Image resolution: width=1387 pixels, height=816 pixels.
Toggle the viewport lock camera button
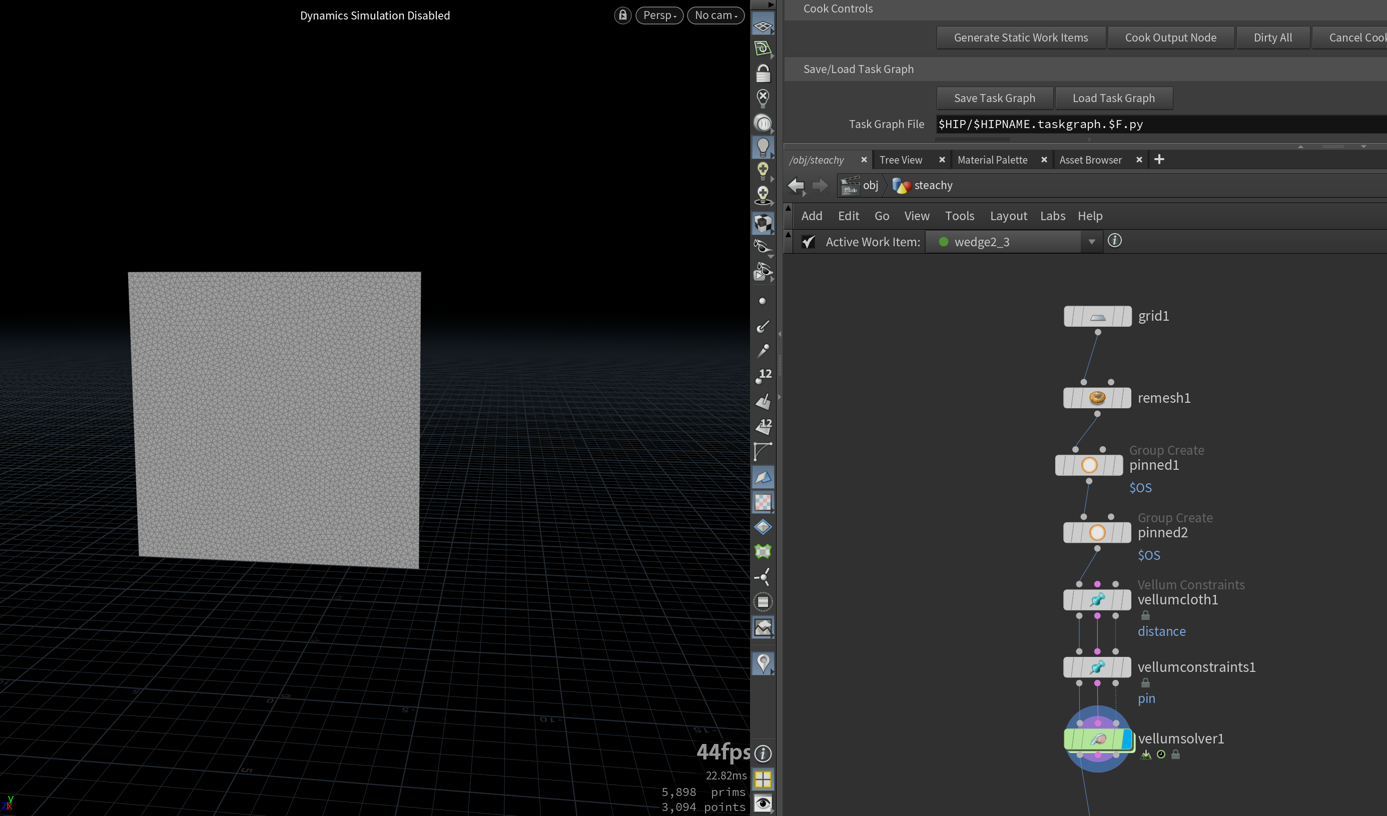pyautogui.click(x=622, y=16)
